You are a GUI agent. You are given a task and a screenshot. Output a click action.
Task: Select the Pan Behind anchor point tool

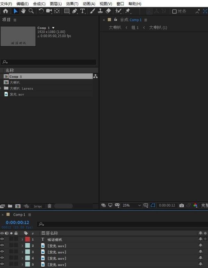coord(57,11)
